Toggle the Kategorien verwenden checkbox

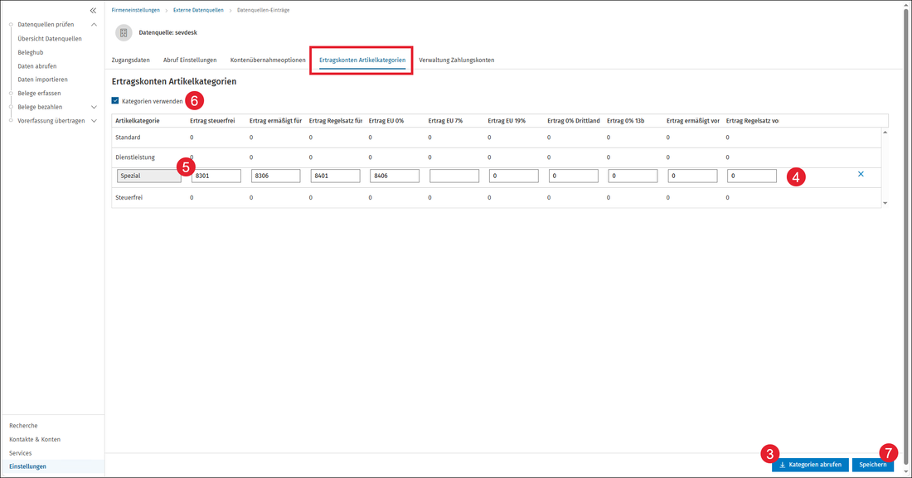tap(115, 100)
